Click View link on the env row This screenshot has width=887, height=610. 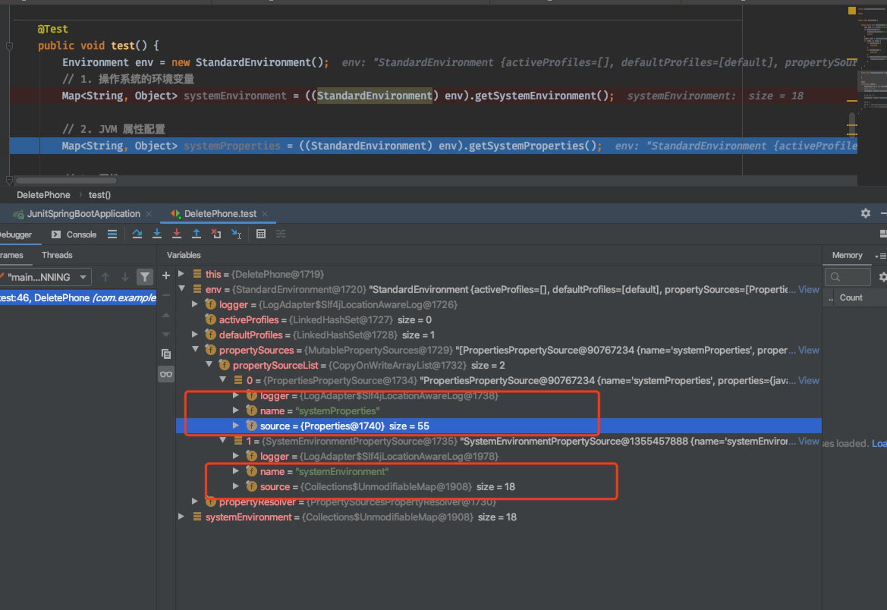(x=809, y=289)
